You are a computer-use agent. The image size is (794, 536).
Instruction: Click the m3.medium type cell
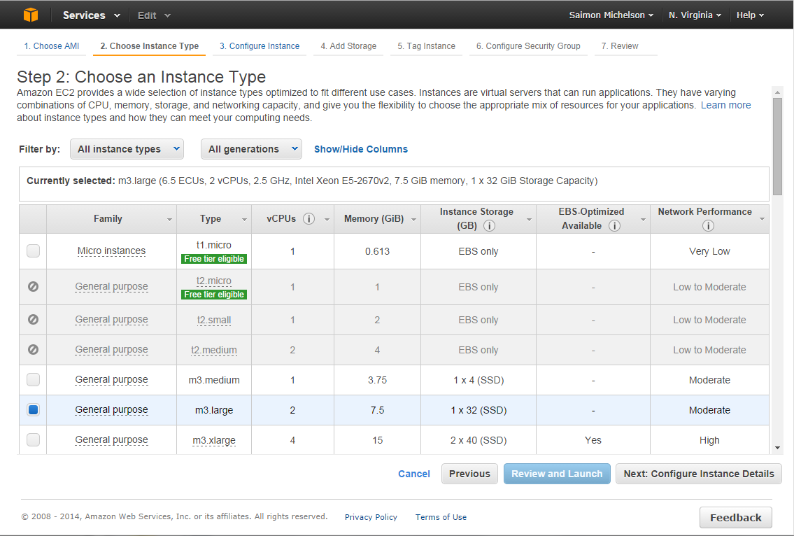213,380
